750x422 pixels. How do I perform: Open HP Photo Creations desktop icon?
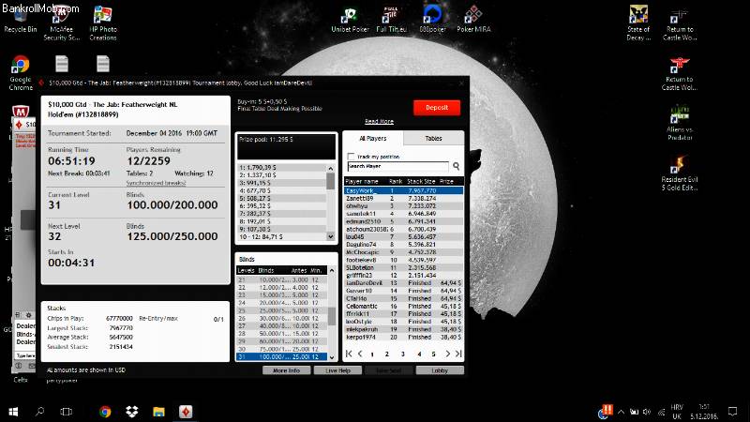(102, 24)
